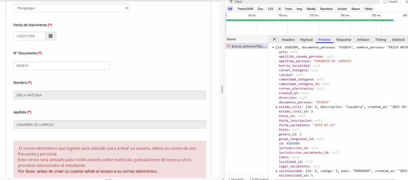Click the apellido_persona value "SANABRIA DE LARROZA"

click(332, 61)
